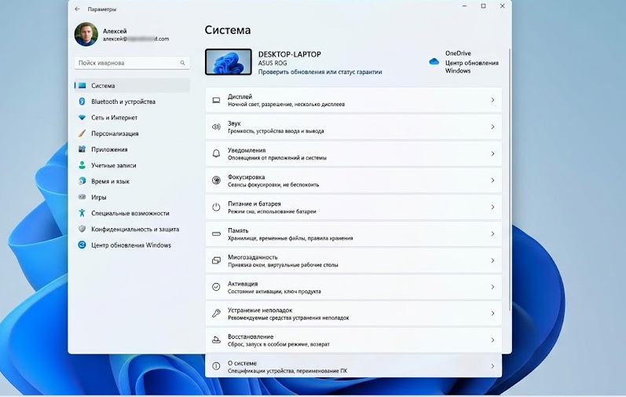Click the Питание и батарея power icon
The width and height of the screenshot is (626, 397).
coord(216,207)
